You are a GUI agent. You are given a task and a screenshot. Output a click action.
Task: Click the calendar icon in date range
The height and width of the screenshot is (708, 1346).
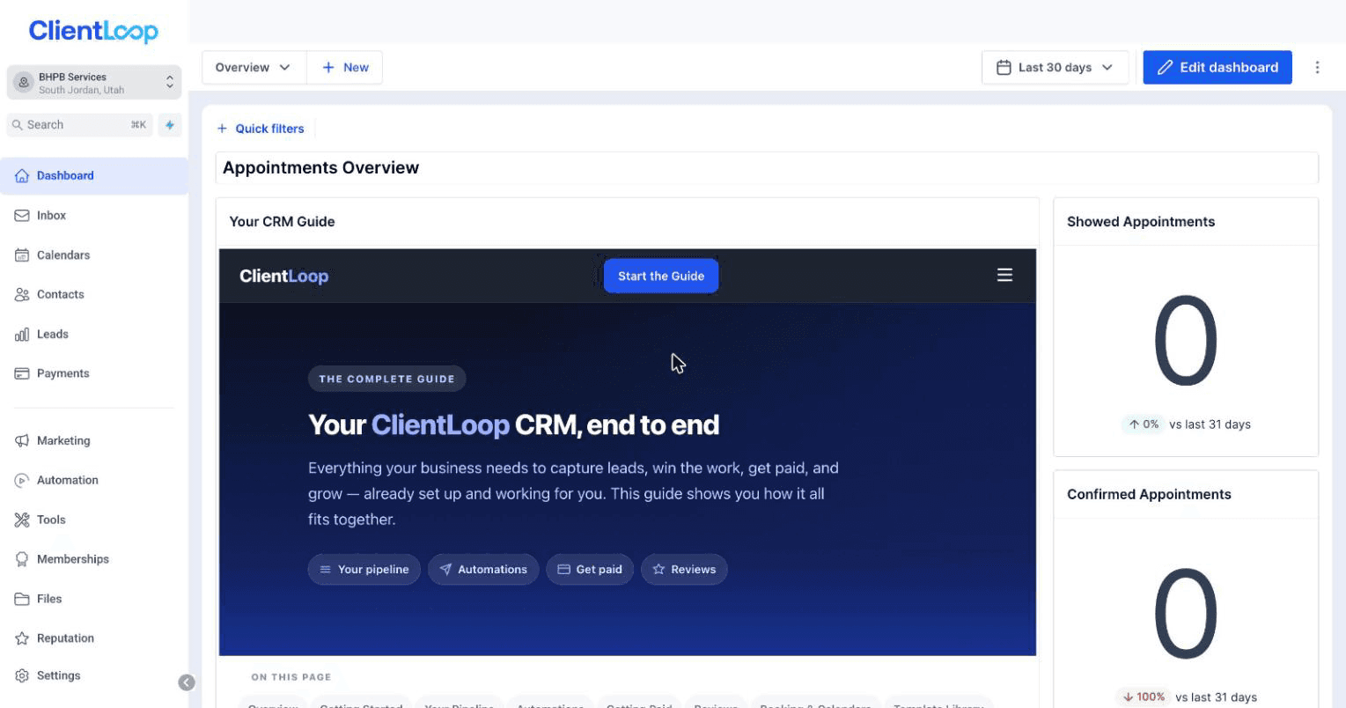[1004, 68]
